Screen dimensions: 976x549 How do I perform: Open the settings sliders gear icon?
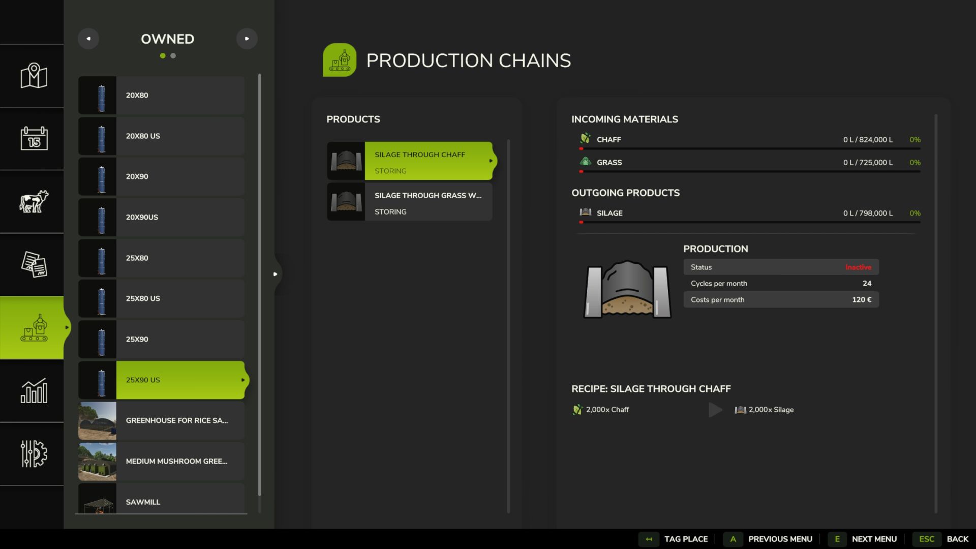click(x=34, y=453)
